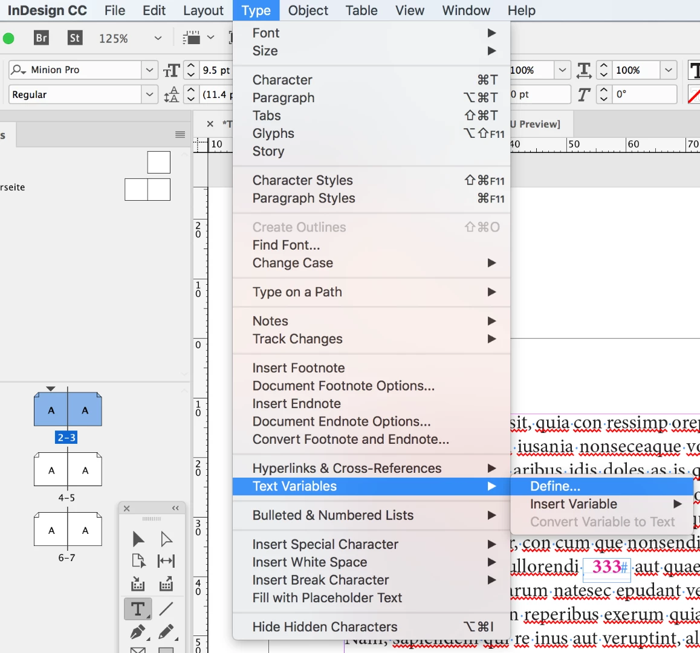
Task: Select the Selection tool arrow
Action: [x=138, y=539]
